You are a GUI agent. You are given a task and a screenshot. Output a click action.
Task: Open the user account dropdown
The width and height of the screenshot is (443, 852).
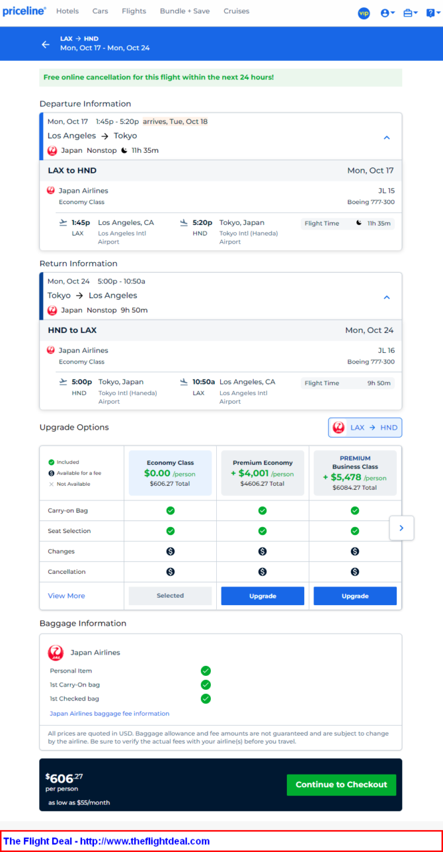pos(388,13)
